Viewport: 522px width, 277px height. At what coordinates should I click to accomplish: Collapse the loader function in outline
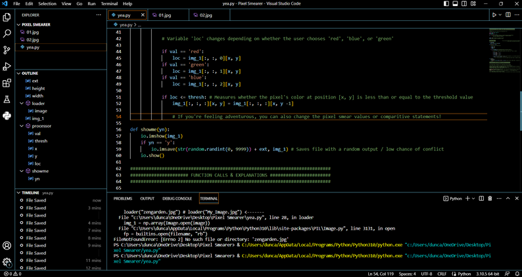[22, 104]
